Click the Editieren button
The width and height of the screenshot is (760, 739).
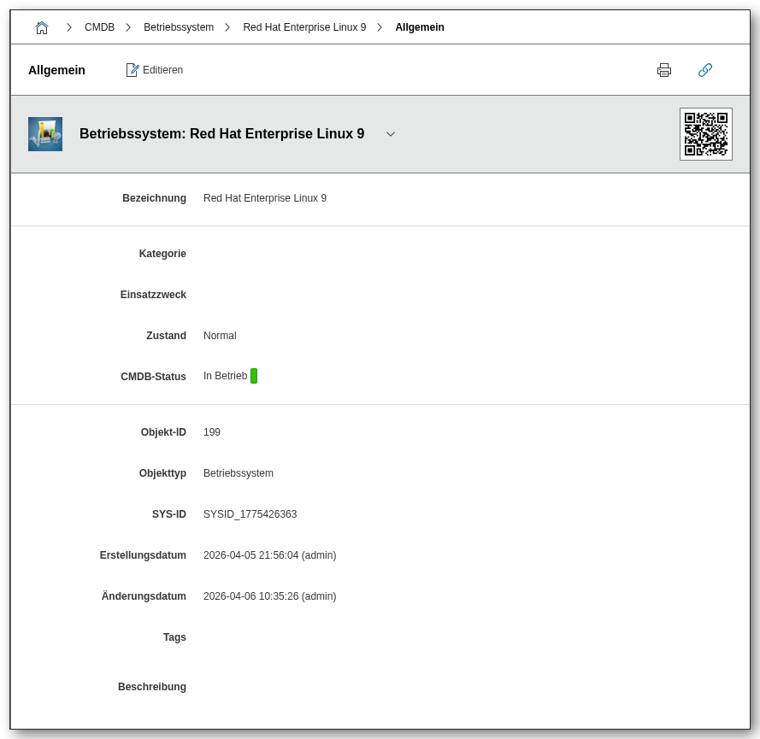point(155,70)
